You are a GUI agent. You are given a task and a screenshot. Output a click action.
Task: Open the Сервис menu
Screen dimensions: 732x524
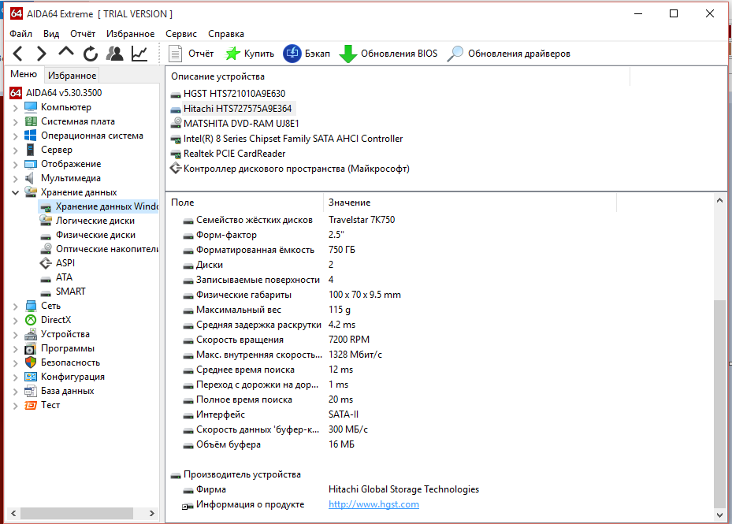point(181,34)
